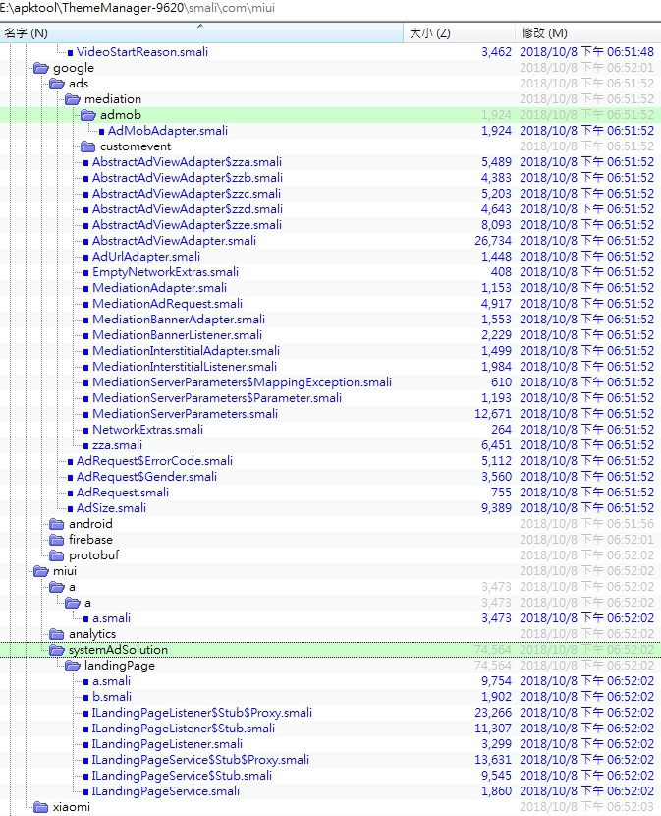Screen dimensions: 661x816
Task: Select the customevent folder row
Action: coord(330,146)
